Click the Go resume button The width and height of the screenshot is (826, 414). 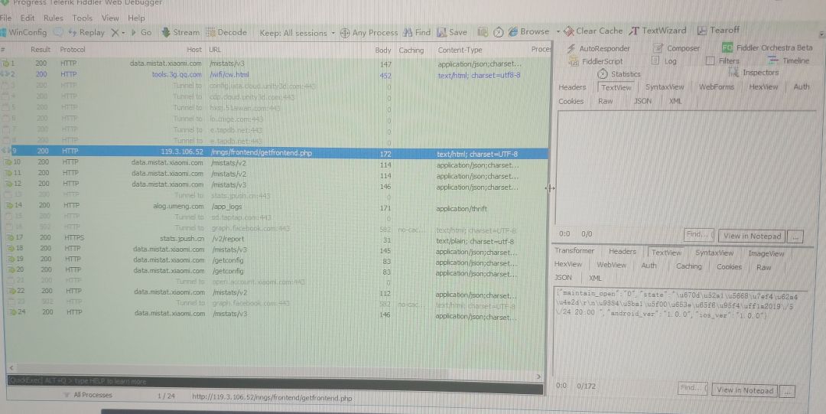(x=141, y=32)
